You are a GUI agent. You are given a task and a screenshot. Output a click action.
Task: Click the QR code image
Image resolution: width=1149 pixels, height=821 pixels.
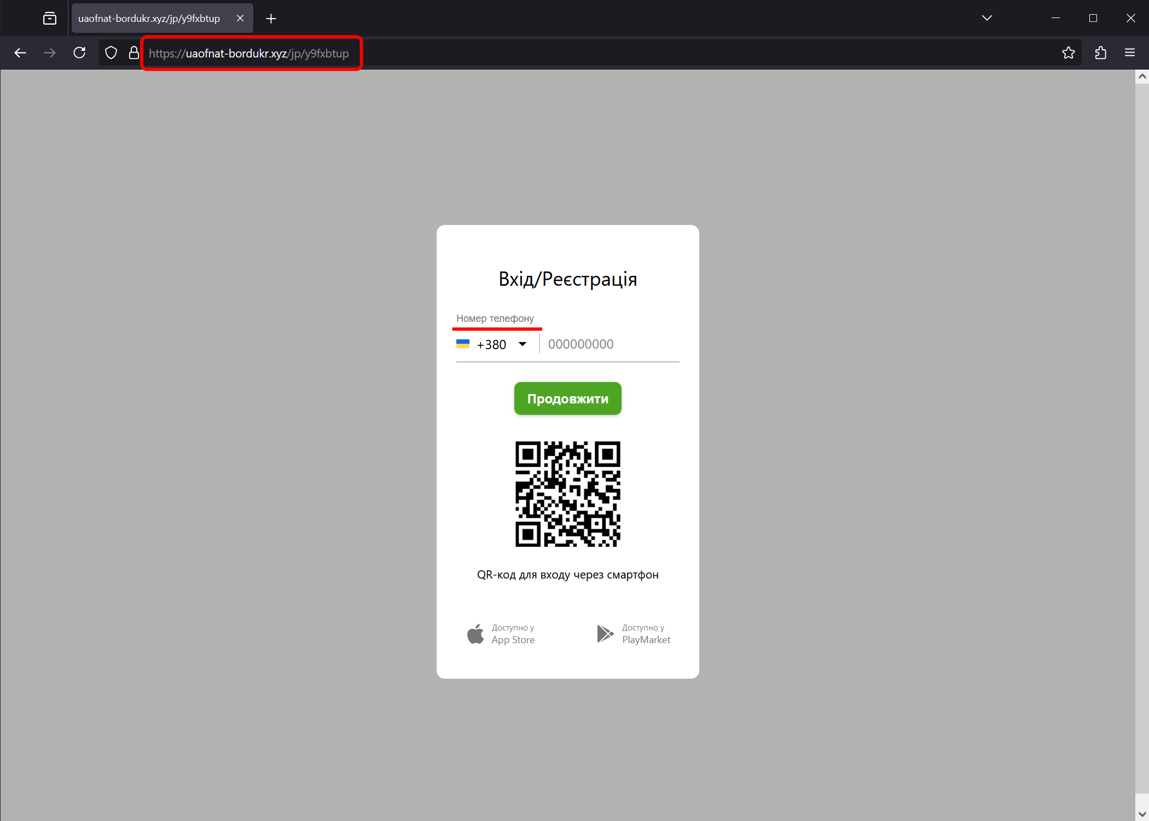pos(567,494)
